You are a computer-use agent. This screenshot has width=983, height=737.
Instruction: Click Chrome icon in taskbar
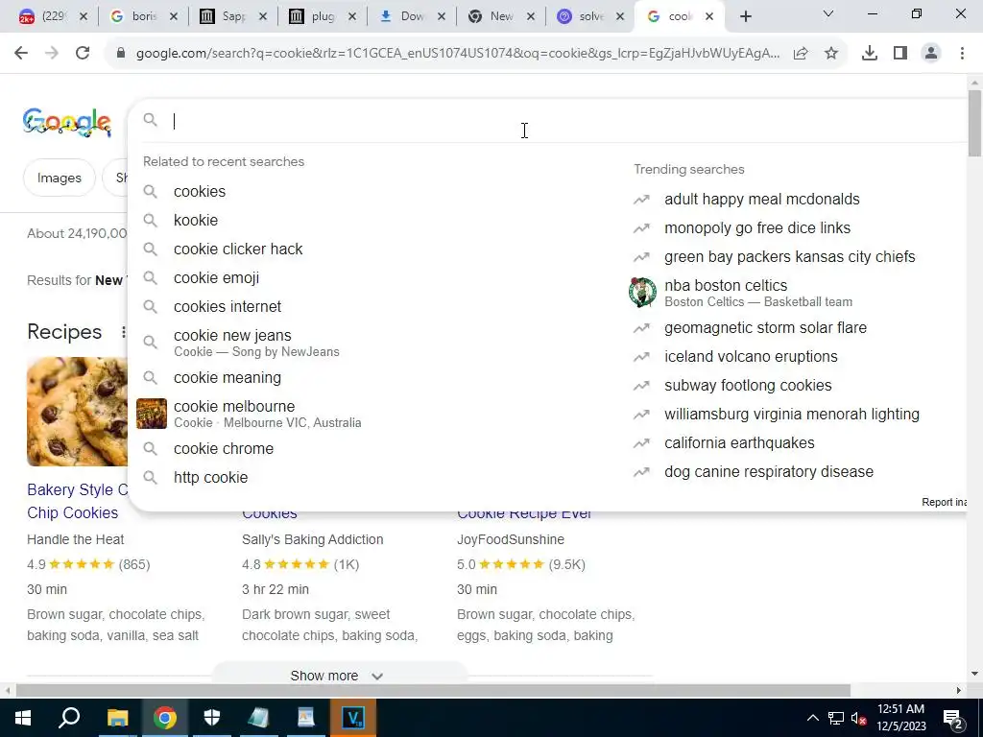(165, 718)
